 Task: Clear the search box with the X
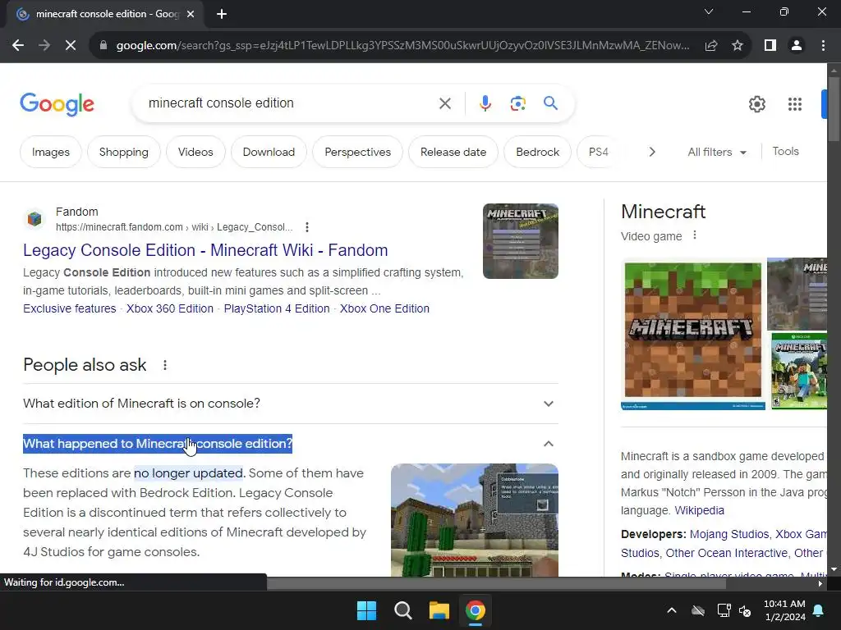tap(445, 103)
